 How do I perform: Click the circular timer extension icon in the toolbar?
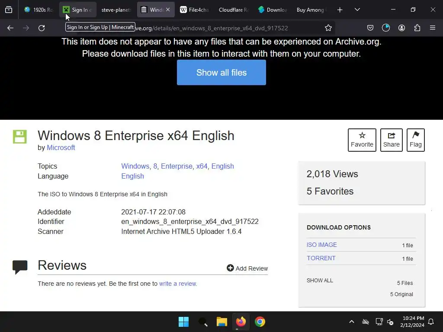point(385,28)
